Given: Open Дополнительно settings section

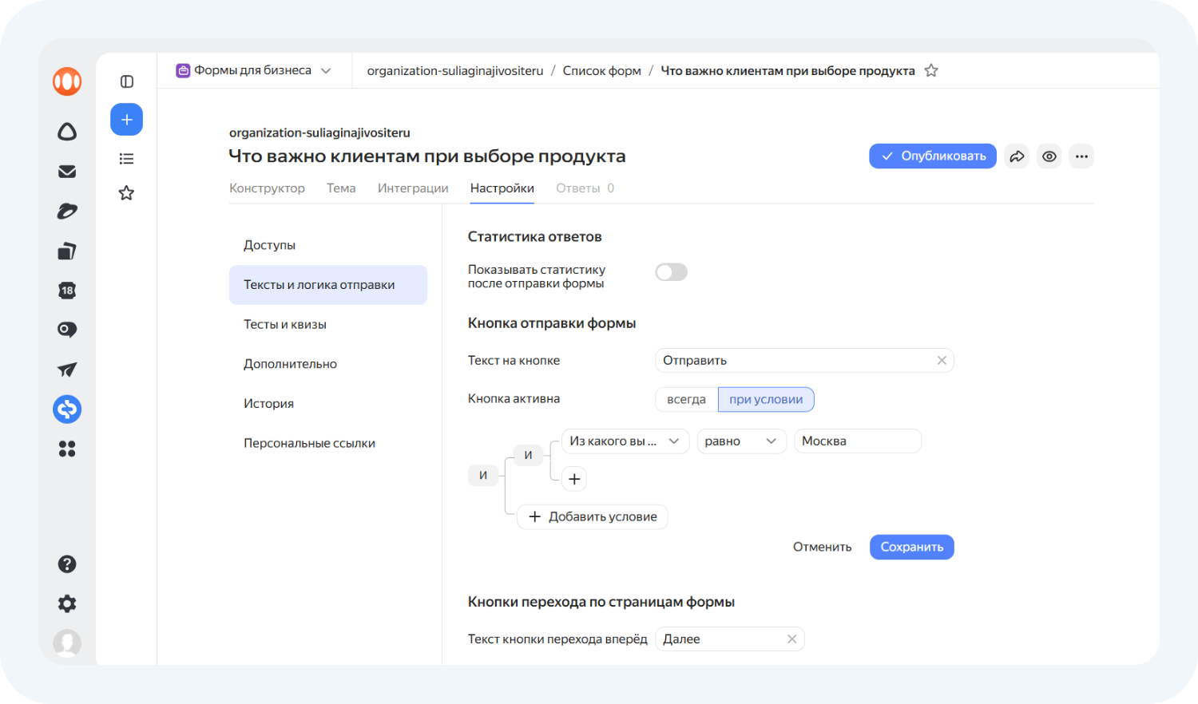Looking at the screenshot, I should pos(328,364).
